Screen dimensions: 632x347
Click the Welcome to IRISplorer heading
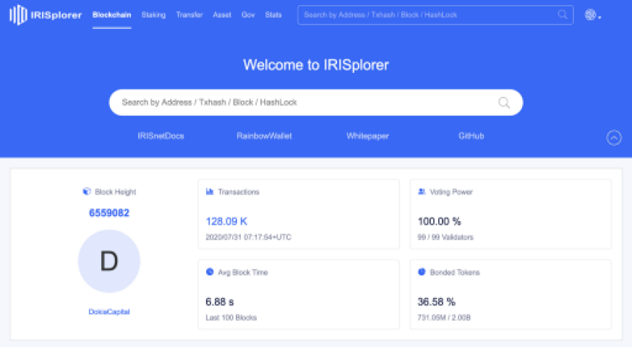(316, 65)
